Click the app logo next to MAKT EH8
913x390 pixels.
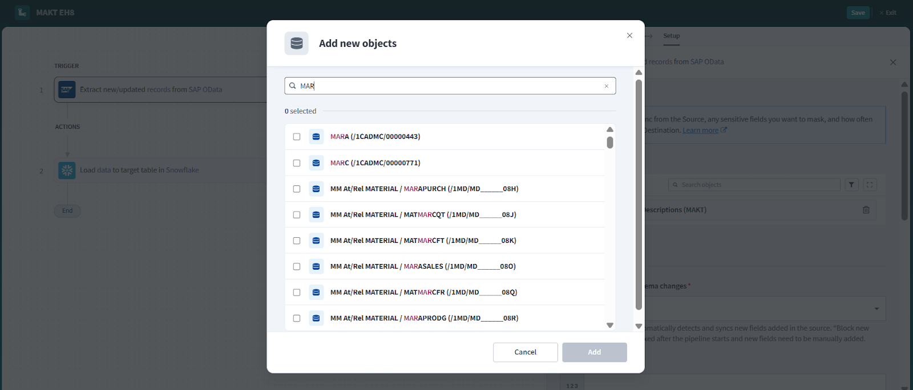pyautogui.click(x=22, y=13)
